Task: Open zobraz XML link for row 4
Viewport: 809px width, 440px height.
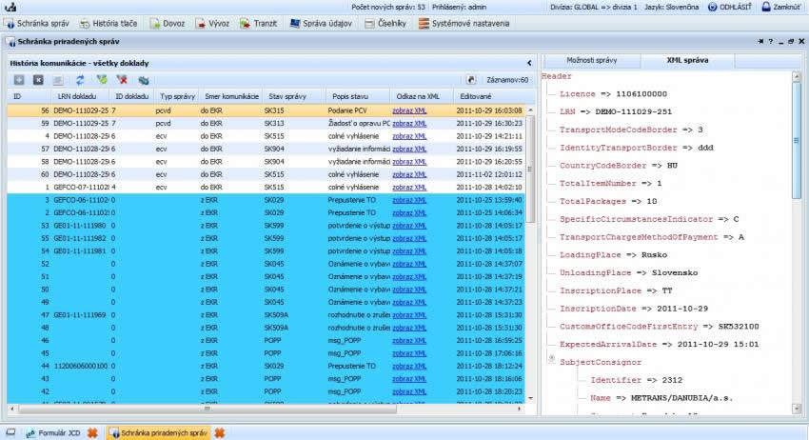Action: coord(409,136)
